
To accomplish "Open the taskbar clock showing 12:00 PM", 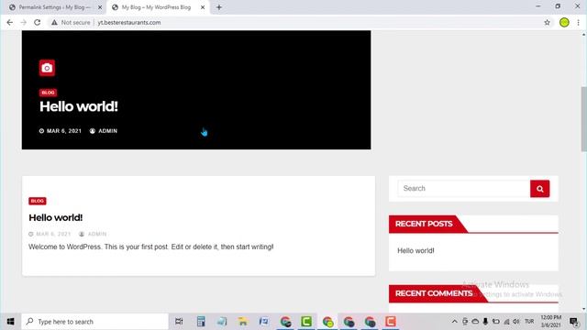I will pos(550,322).
